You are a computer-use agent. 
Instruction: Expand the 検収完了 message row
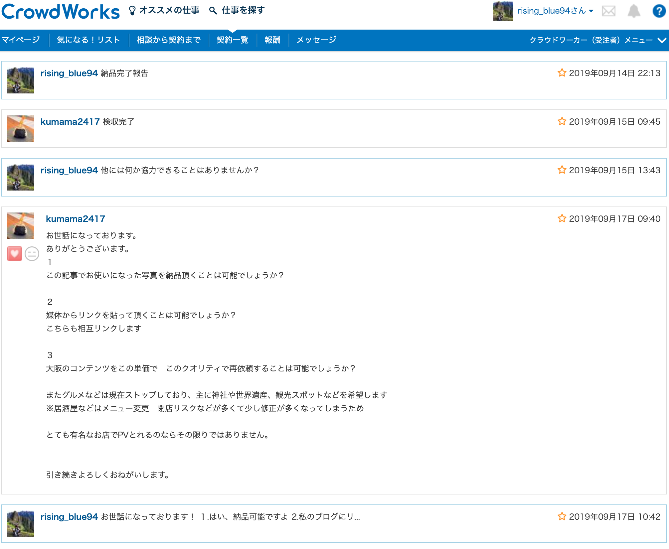pos(334,129)
